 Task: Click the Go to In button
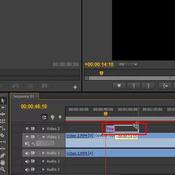click(x=165, y=86)
